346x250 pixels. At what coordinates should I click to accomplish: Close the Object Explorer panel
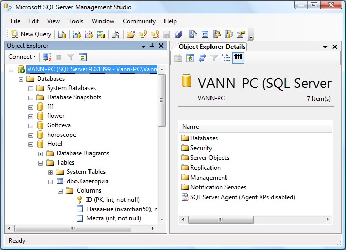(161, 46)
